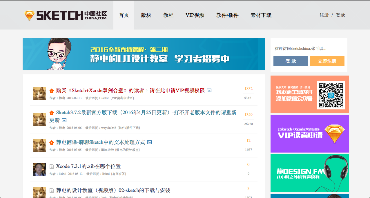Image resolution: width=370 pixels, height=198 pixels.
Task: Click the pinned icon beside Sketch3.7.2 download post
Action: coord(52,113)
